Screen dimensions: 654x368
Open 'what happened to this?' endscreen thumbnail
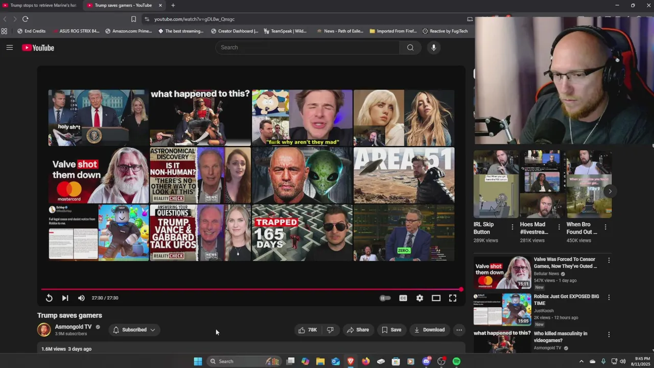[x=200, y=118]
